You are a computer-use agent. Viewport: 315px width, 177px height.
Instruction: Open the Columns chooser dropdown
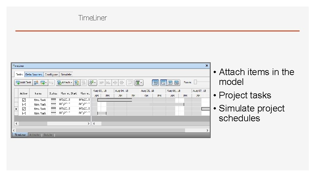(x=139, y=83)
